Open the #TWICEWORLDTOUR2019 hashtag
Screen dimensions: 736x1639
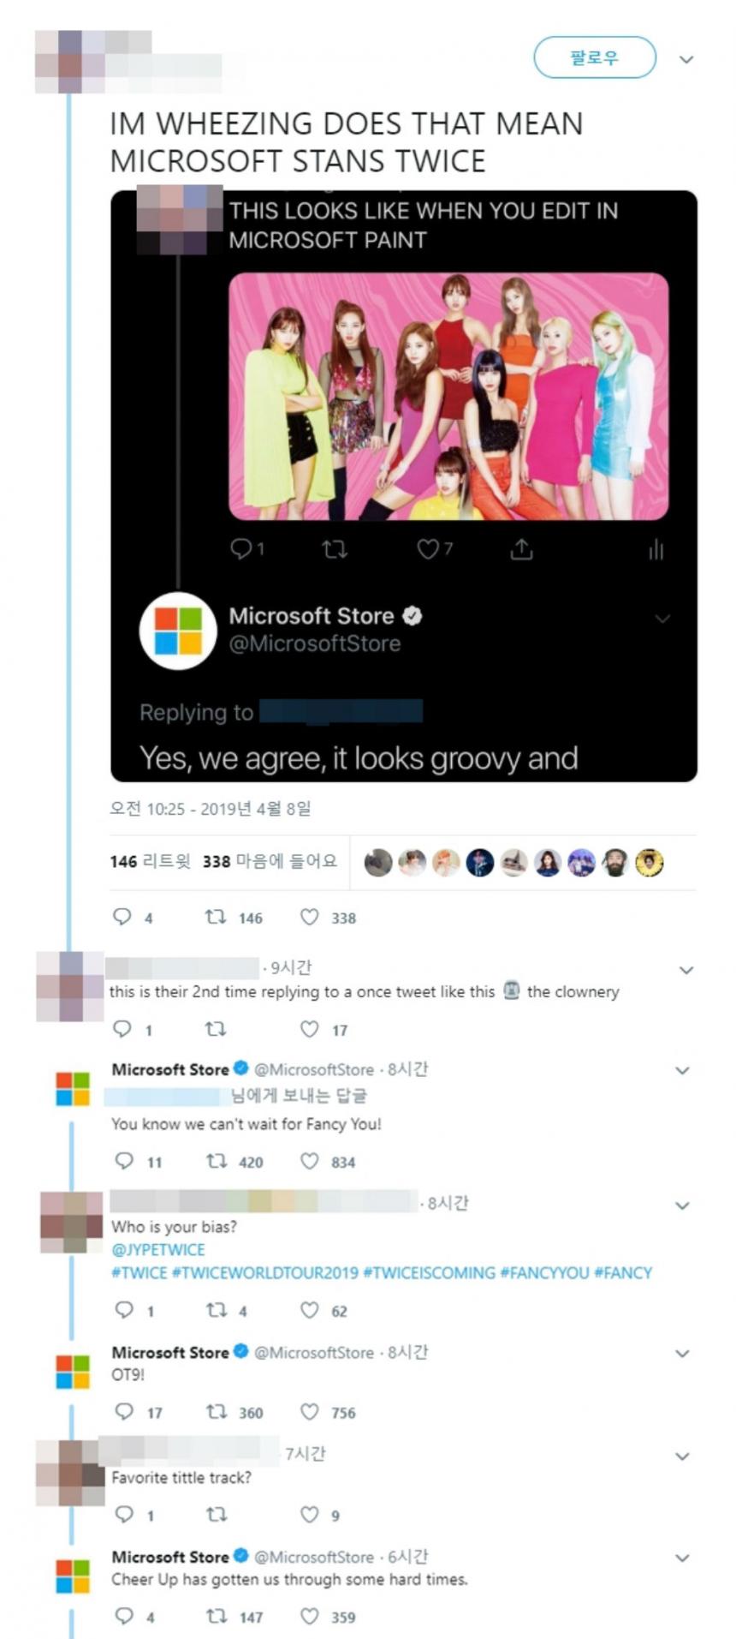coord(265,1273)
